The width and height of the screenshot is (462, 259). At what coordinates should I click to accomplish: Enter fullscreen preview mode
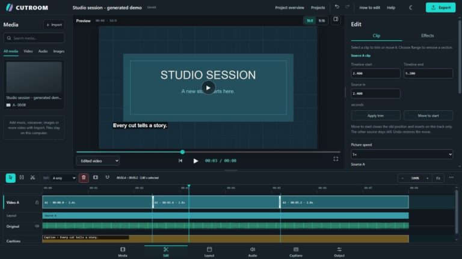(336, 159)
